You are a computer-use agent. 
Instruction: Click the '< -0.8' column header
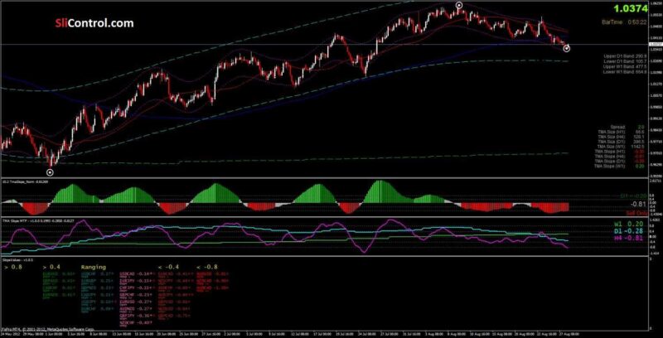[207, 267]
